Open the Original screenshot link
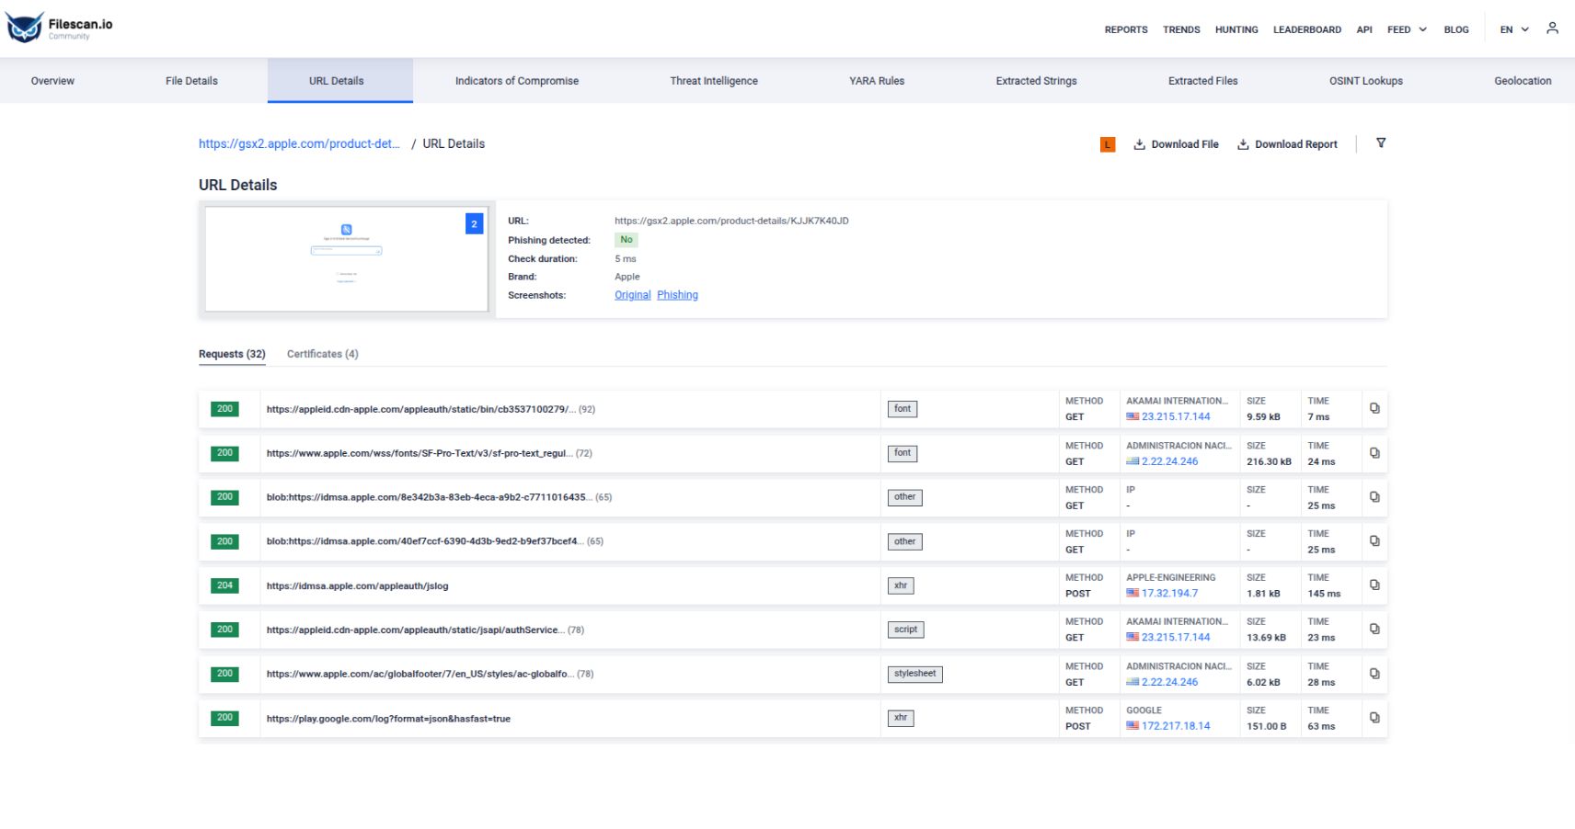 pos(632,295)
